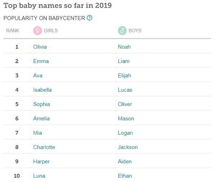
Task: View the boy name Elijah
Action: click(125, 76)
